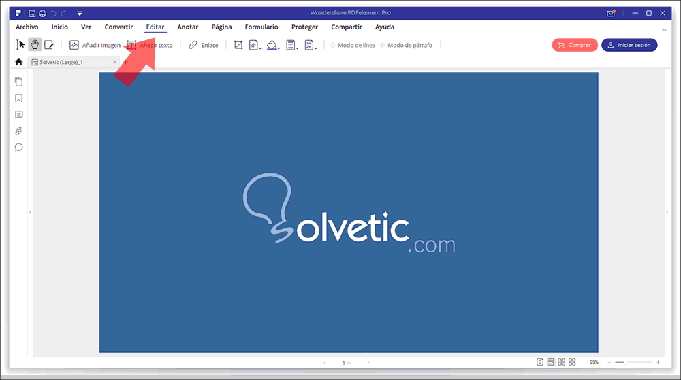The image size is (681, 380).
Task: Open the Anotar tab
Action: [188, 27]
